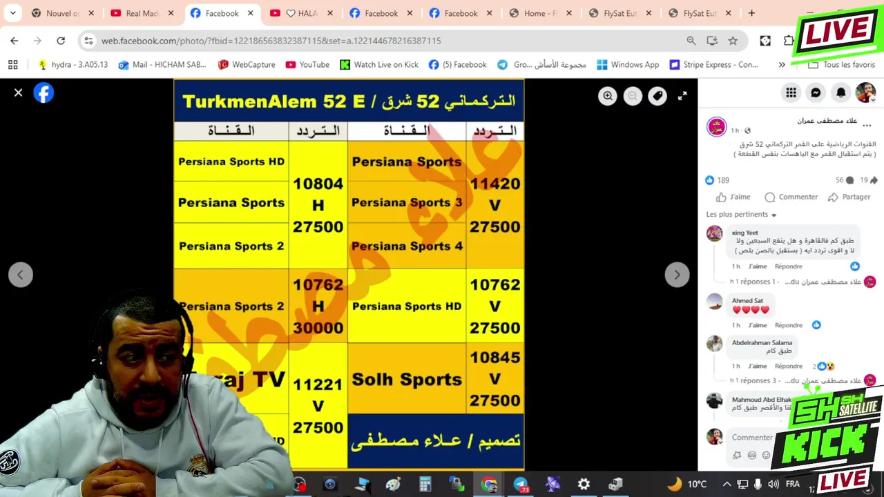Open the Tous les favoris folder

[x=841, y=64]
